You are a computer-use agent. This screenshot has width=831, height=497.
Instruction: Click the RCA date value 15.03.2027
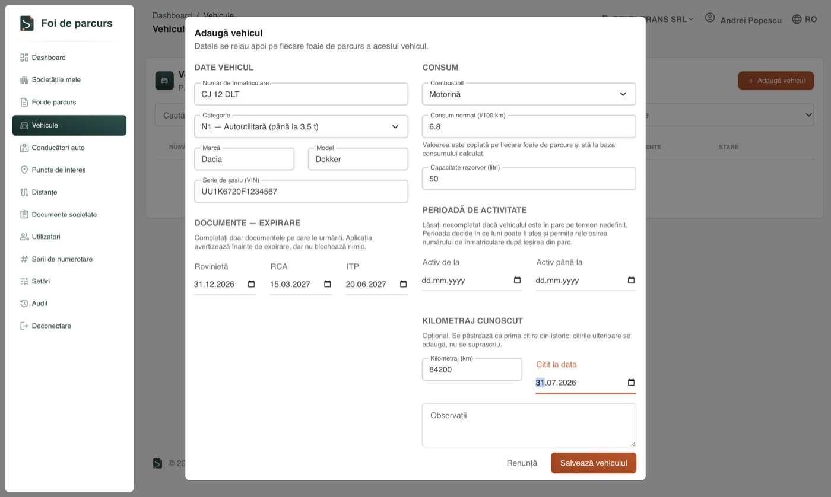coord(290,284)
